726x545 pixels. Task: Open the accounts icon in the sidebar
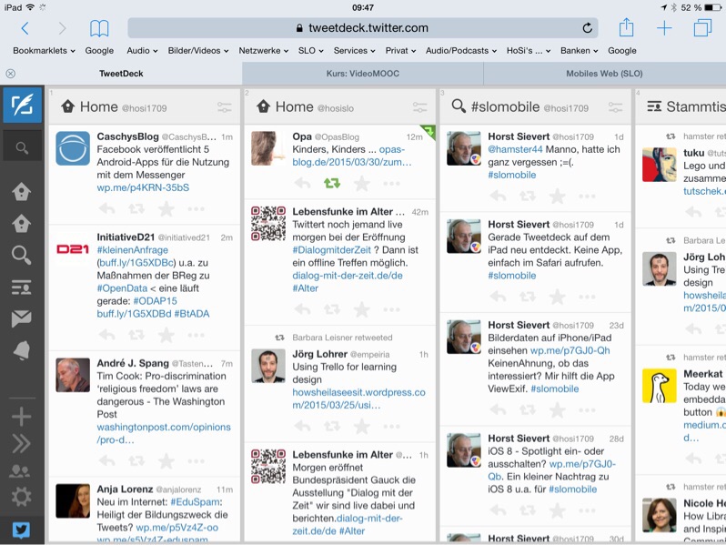[21, 470]
